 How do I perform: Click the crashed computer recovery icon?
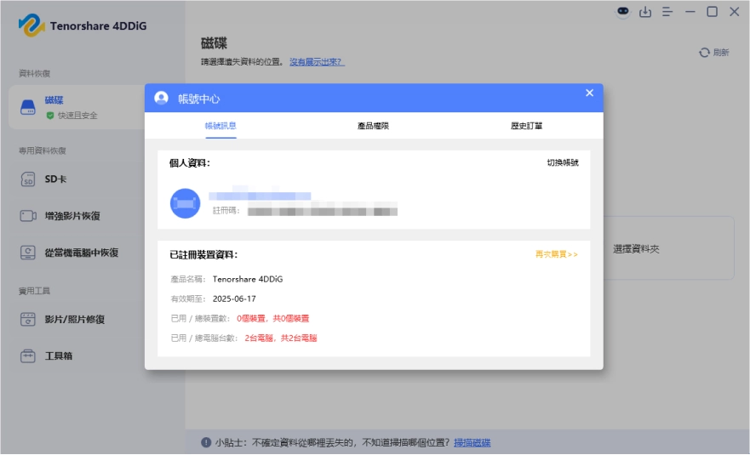(28, 253)
